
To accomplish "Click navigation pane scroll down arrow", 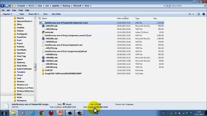I will (x=35, y=101).
